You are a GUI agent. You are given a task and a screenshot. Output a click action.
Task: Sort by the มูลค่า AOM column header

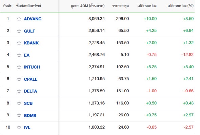pyautogui.click(x=88, y=6)
